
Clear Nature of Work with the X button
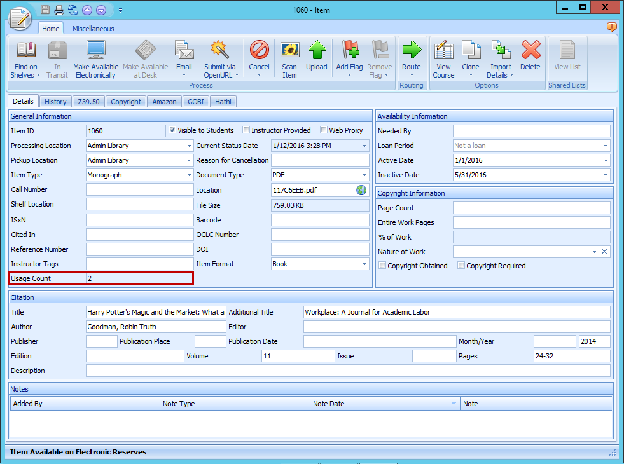tap(604, 251)
